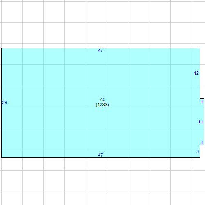Select the 26 dimension on the left wall

(x=5, y=102)
